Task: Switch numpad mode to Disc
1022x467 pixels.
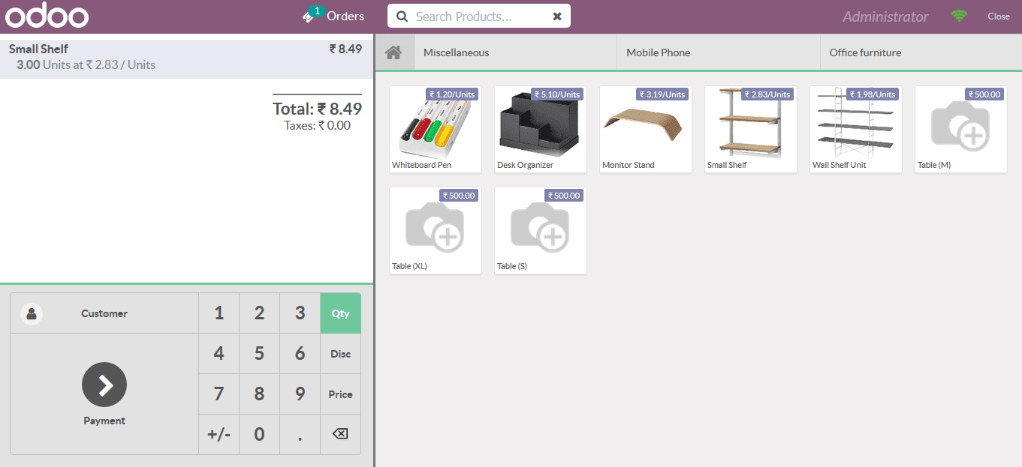Action: (x=340, y=353)
